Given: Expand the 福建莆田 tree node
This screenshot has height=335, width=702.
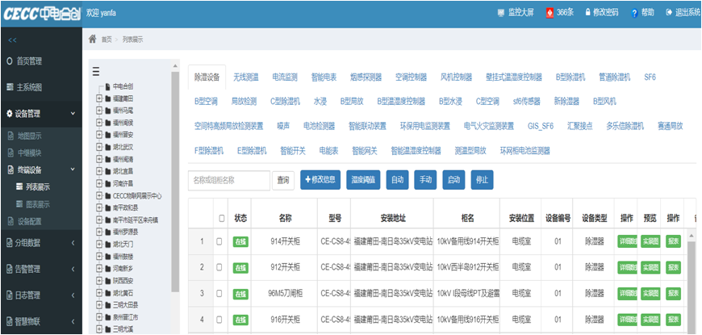Looking at the screenshot, I should point(99,98).
